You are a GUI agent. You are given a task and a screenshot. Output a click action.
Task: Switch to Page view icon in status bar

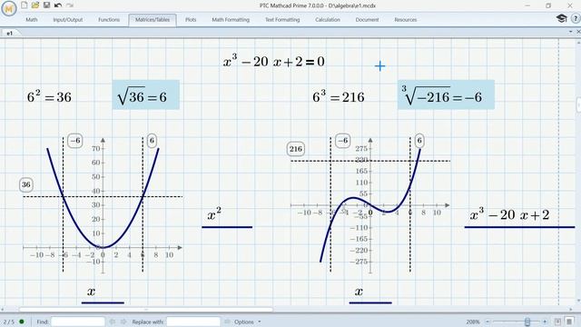click(x=557, y=322)
